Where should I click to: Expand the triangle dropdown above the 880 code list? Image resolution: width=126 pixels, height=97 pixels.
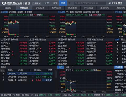117,43
